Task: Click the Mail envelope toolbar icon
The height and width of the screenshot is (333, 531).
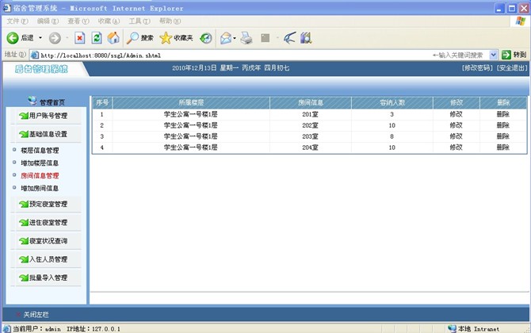Action: [x=226, y=37]
